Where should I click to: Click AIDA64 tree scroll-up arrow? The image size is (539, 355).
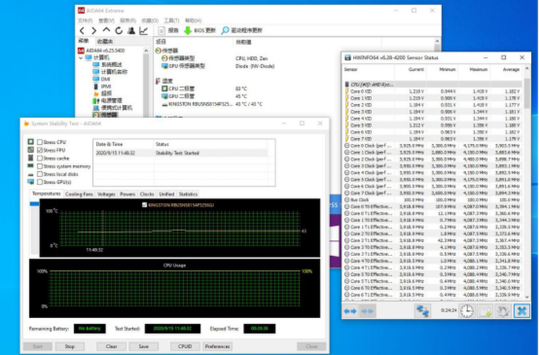[x=146, y=50]
